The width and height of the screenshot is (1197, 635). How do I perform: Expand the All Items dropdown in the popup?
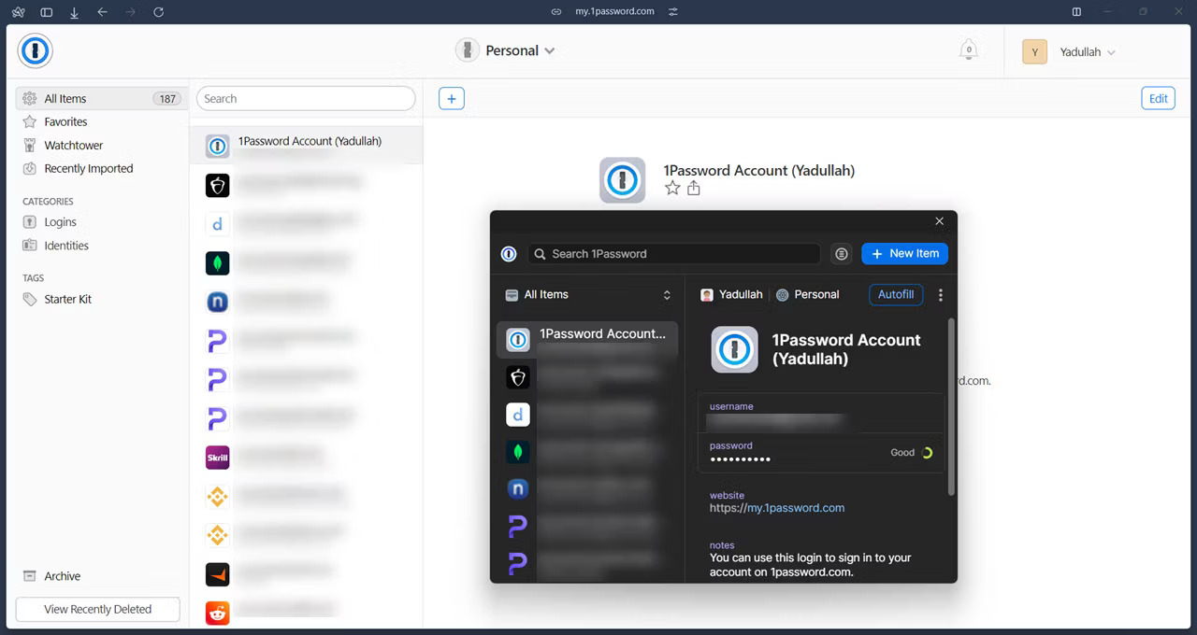pyautogui.click(x=585, y=294)
